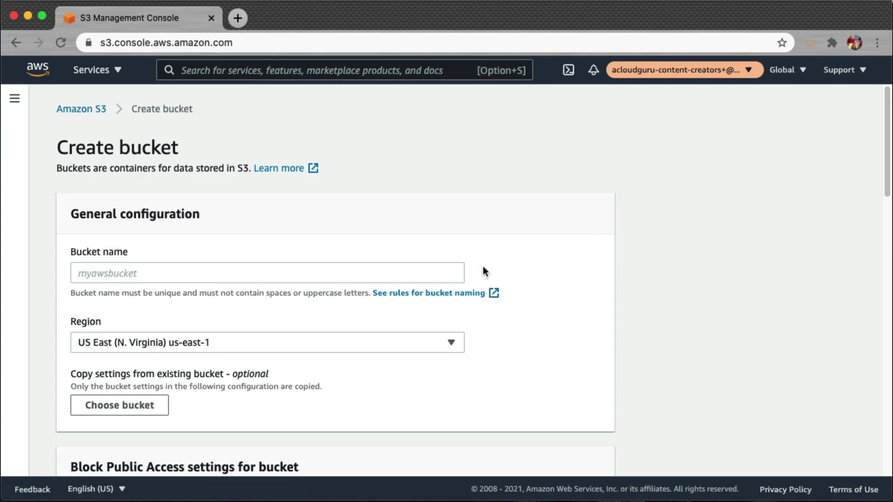Open the Global region menu

click(787, 70)
